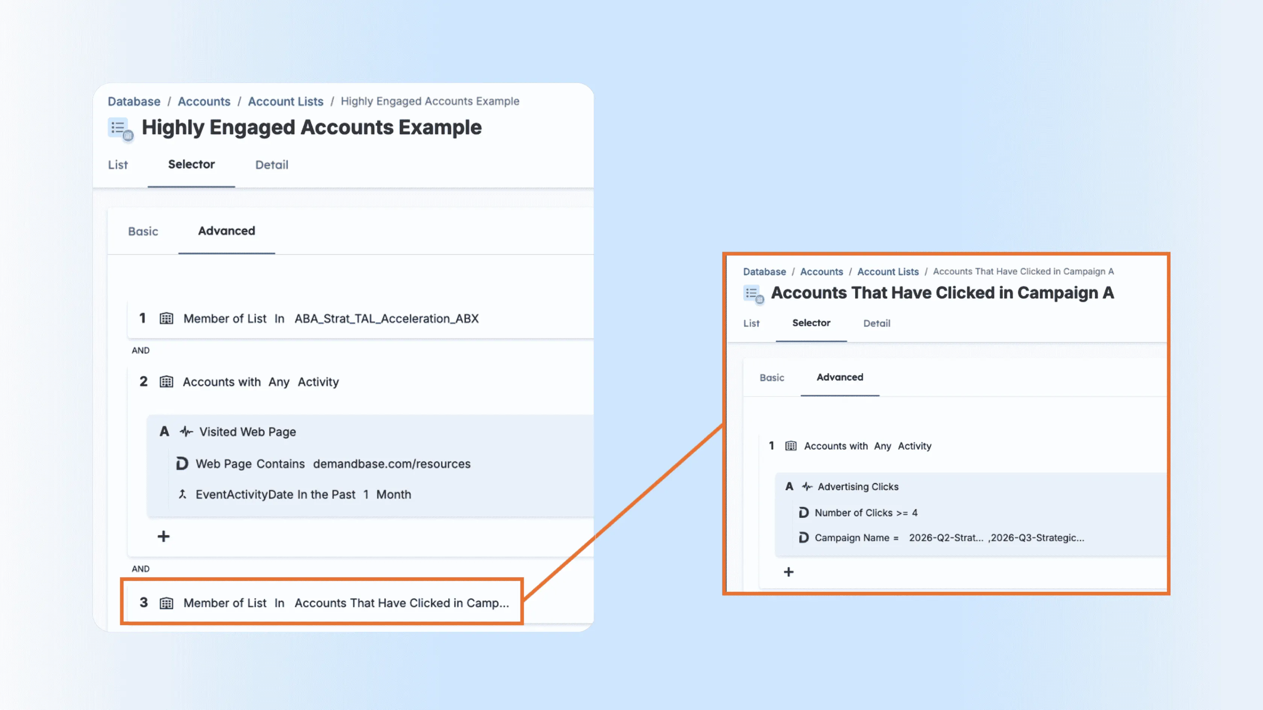Click D icon beside Web Page Contains
The image size is (1263, 710).
[x=182, y=464]
